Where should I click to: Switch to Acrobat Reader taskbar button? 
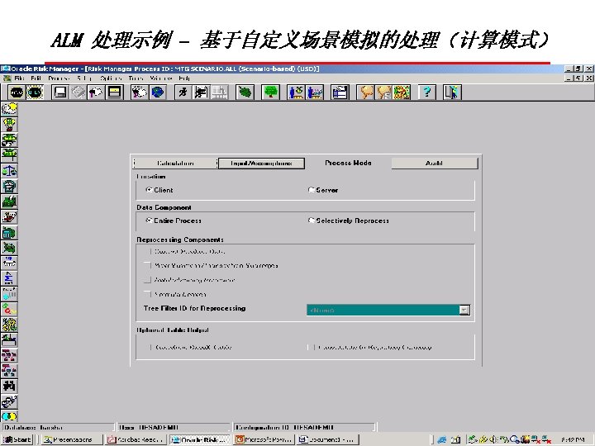[136, 439]
